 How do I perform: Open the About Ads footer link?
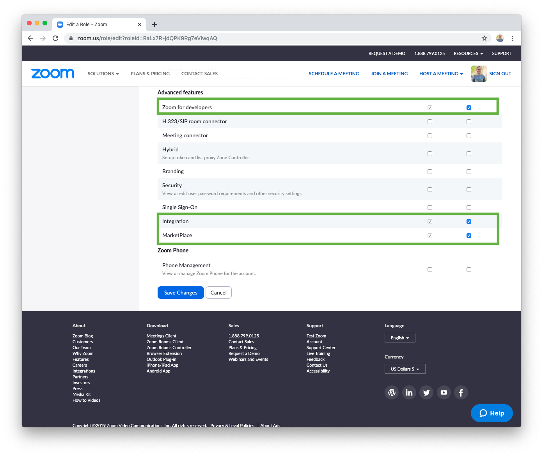point(270,425)
